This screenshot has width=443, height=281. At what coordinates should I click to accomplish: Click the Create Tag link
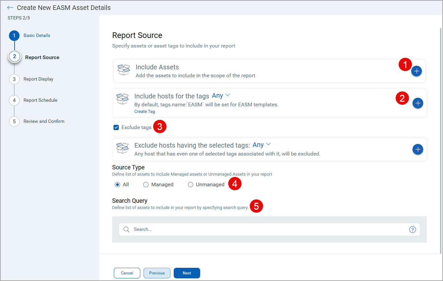(x=145, y=112)
